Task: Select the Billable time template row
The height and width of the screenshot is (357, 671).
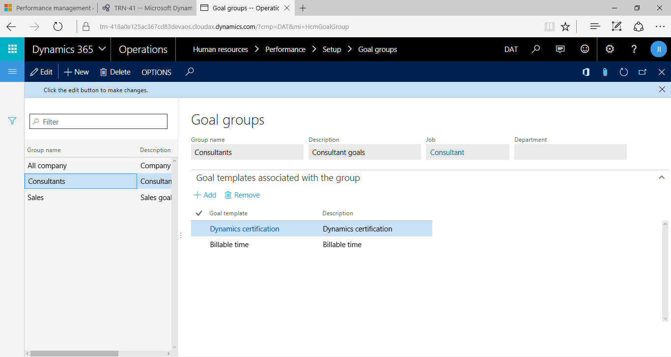Action: pyautogui.click(x=311, y=245)
